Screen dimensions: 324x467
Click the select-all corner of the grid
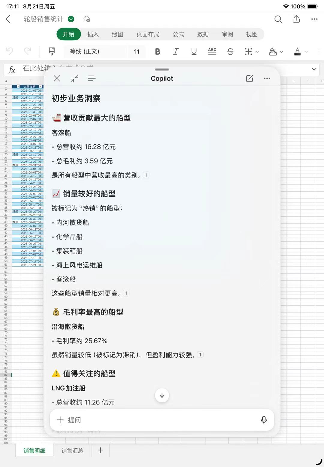click(6, 81)
